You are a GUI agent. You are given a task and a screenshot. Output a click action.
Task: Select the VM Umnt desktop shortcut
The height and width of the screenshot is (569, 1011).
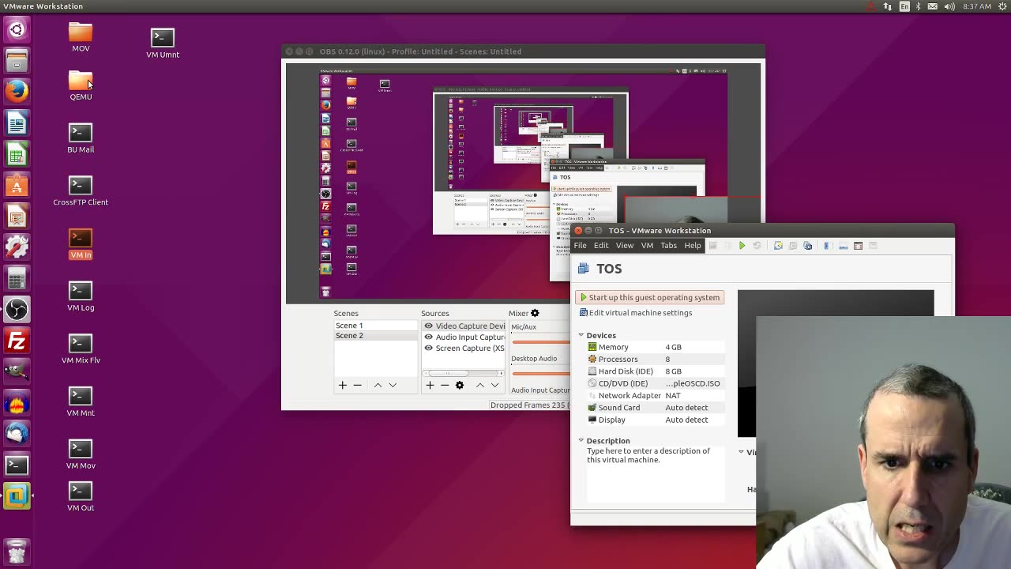[x=163, y=43]
